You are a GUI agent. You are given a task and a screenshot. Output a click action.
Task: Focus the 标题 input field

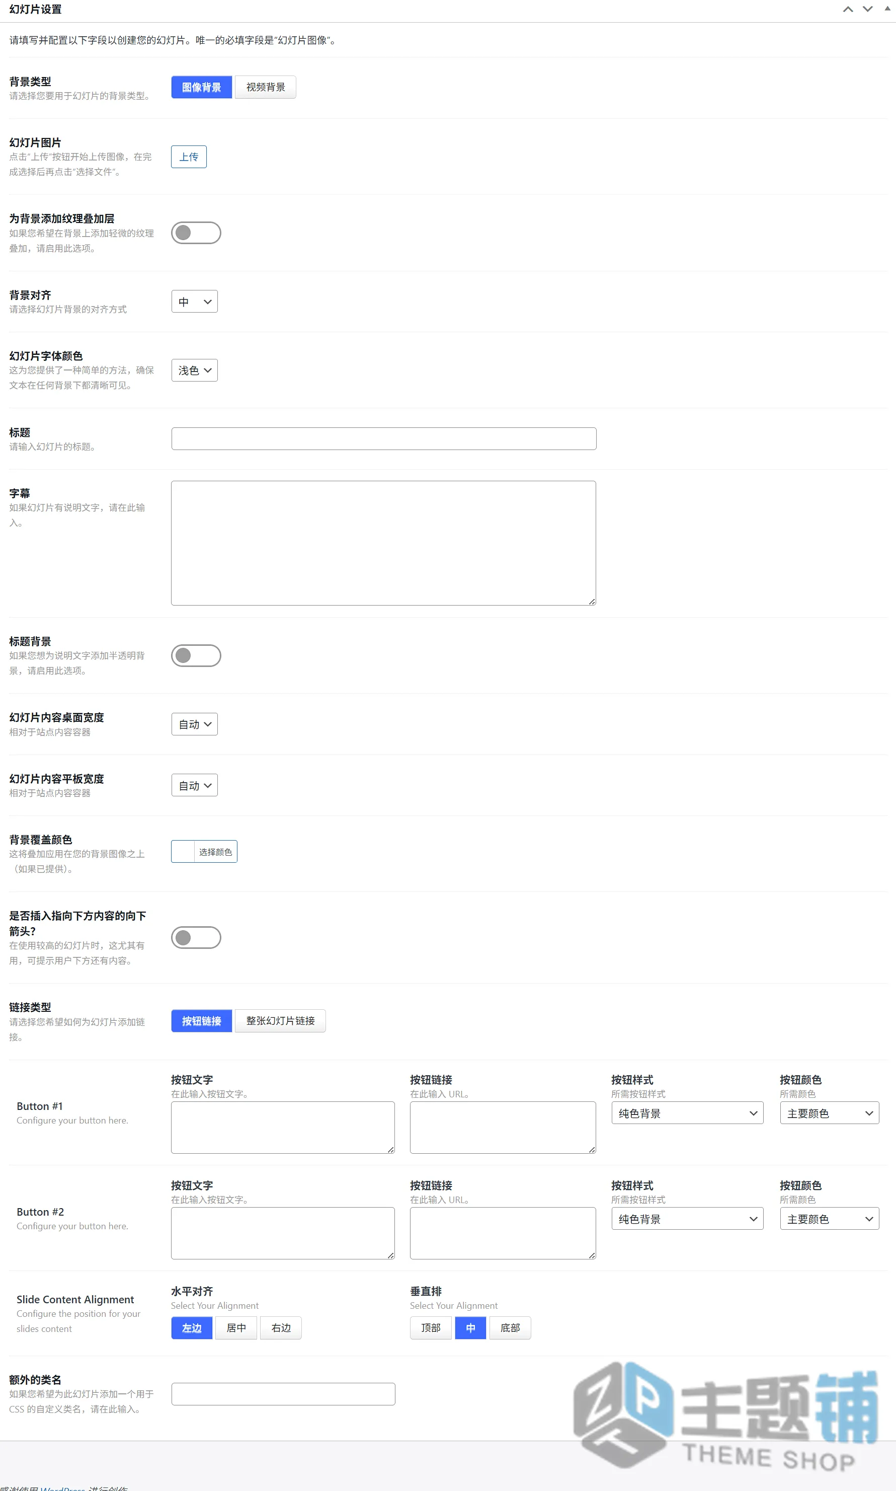383,438
